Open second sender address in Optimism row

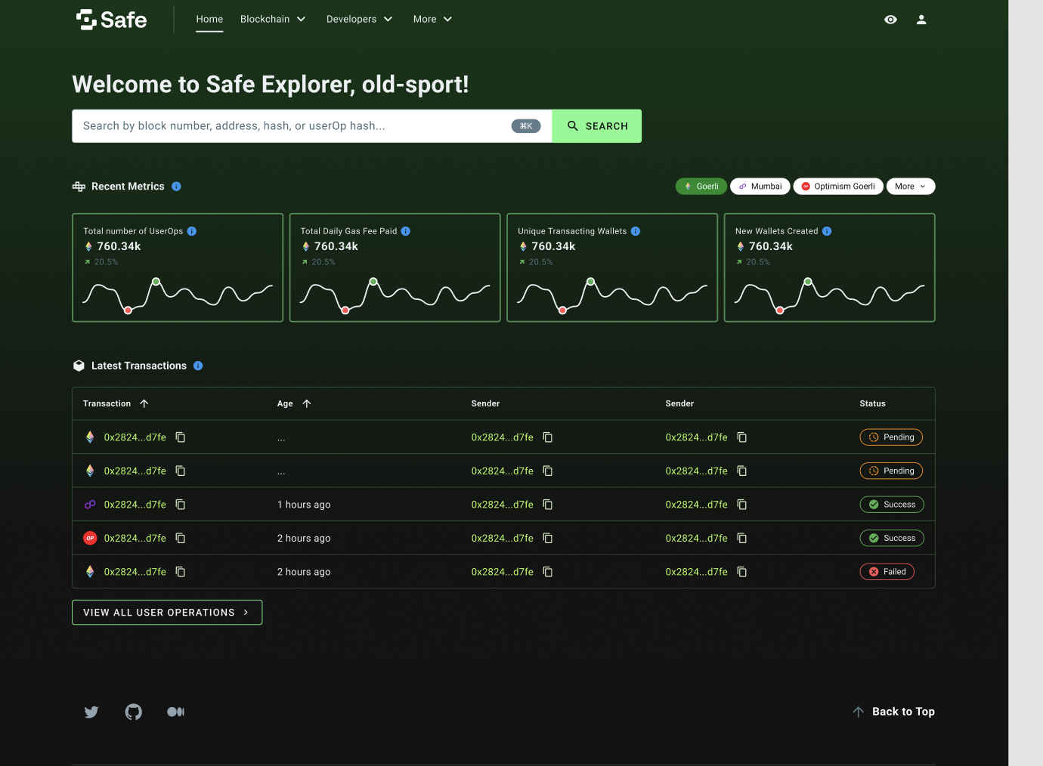pyautogui.click(x=697, y=538)
